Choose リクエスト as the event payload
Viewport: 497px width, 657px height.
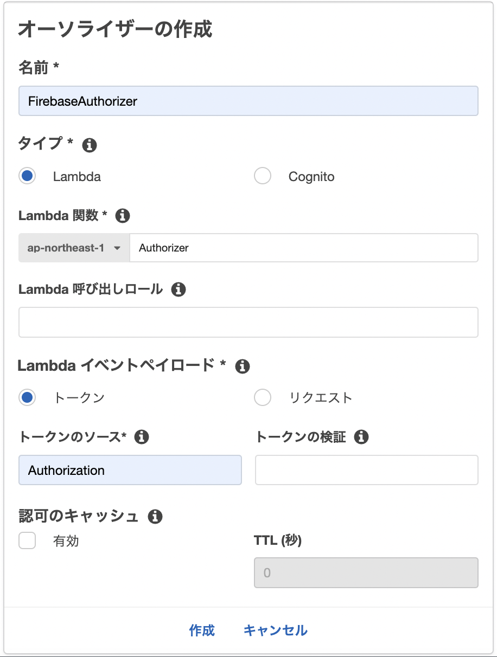point(263,397)
